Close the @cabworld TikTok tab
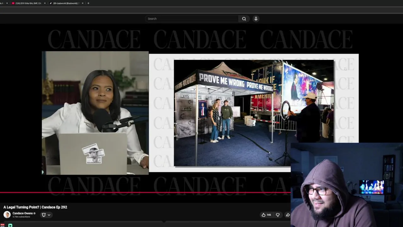The width and height of the screenshot is (403, 227). click(82, 3)
